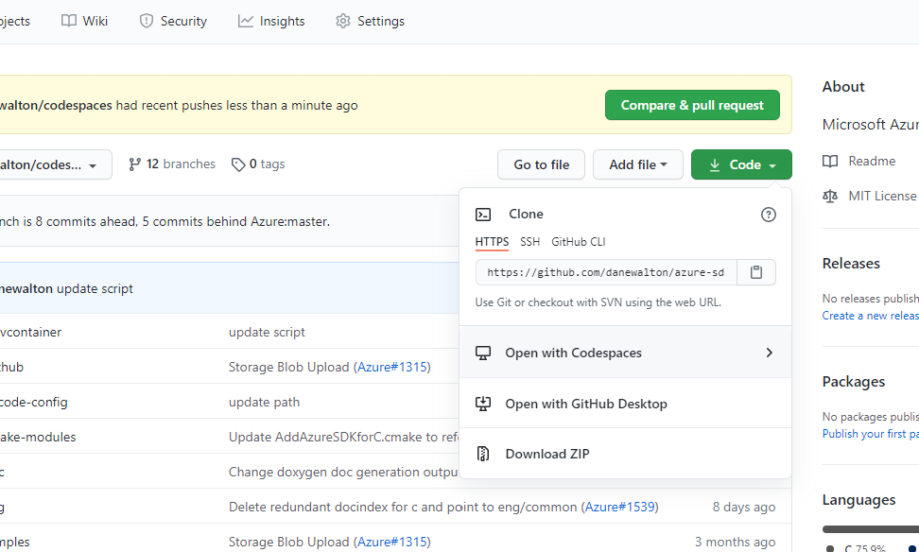Open Azure#1315 link in bottom row
Screen dimensions: 919x552
[392, 542]
